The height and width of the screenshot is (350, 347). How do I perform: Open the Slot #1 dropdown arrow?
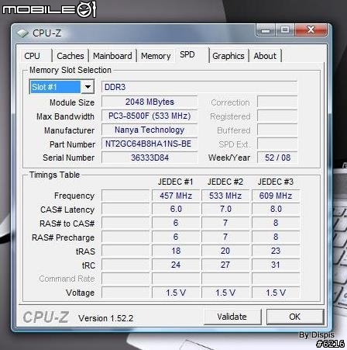(88, 87)
